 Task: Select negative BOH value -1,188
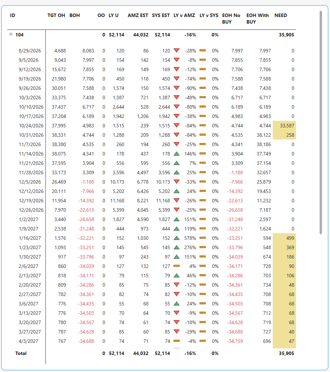(x=87, y=182)
